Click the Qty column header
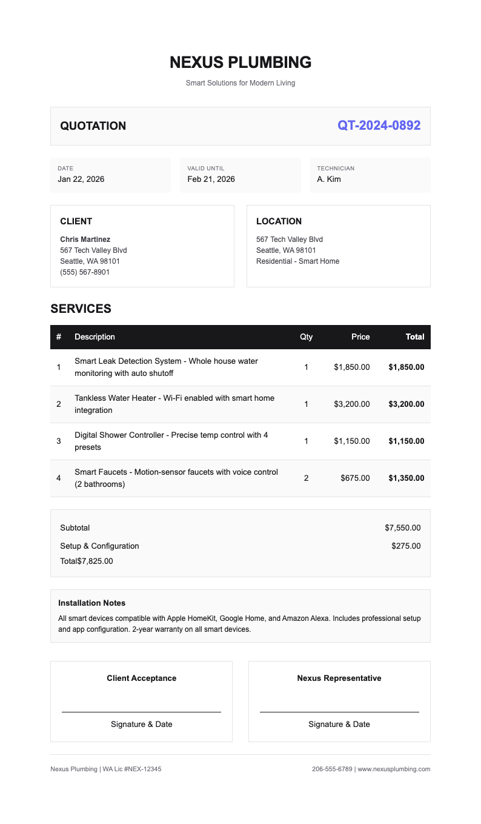Image resolution: width=481 pixels, height=824 pixels. pos(306,337)
